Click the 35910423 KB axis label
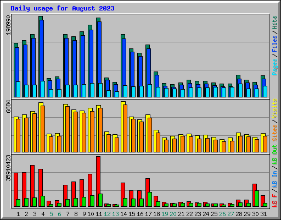This screenshot has width=281, height=220. pyautogui.click(x=8, y=168)
